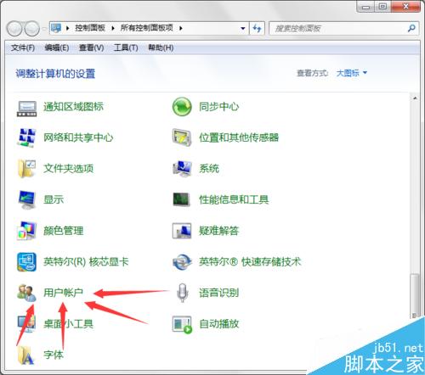Open the recent pages dropdown near navigation buttons

point(44,29)
